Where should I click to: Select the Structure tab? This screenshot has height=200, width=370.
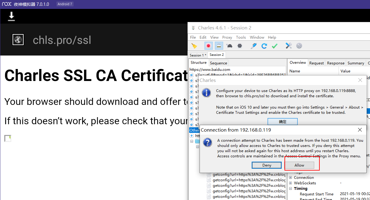[199, 63]
